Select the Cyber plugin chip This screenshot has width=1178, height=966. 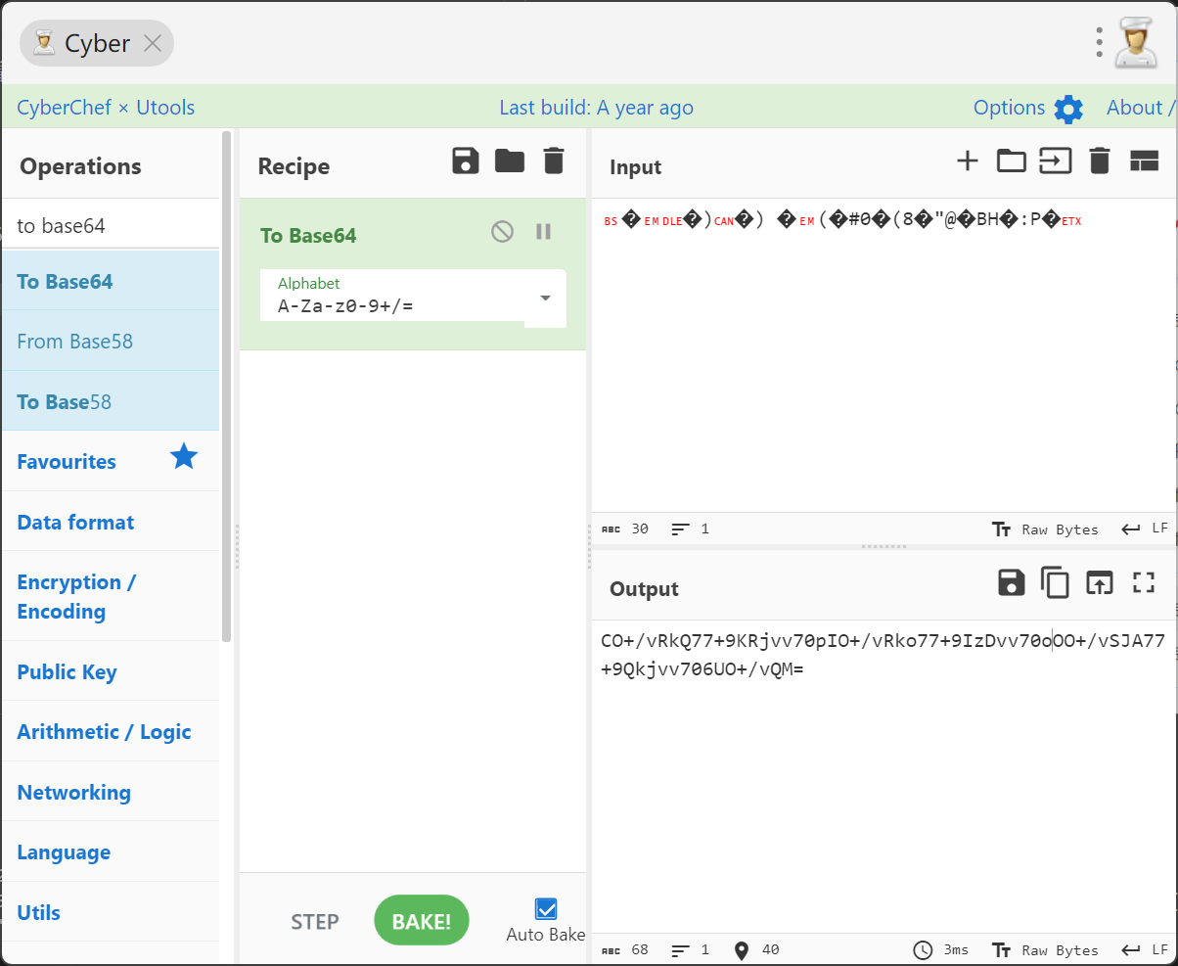coord(97,43)
